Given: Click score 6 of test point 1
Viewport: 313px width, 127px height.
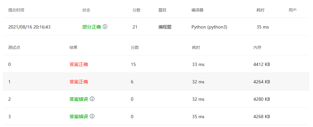Looking at the screenshot, I should [x=132, y=82].
